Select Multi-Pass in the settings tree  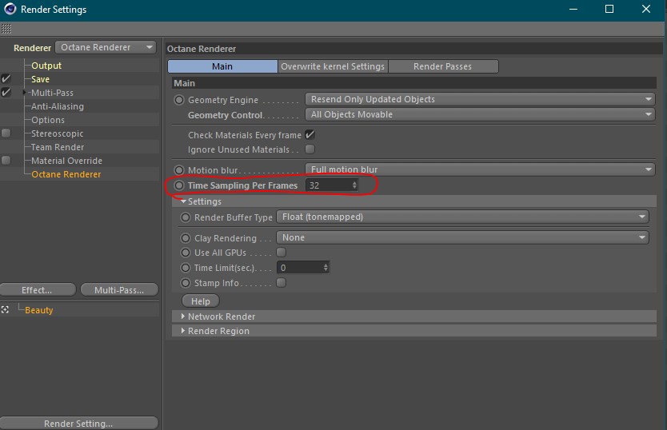coord(52,93)
